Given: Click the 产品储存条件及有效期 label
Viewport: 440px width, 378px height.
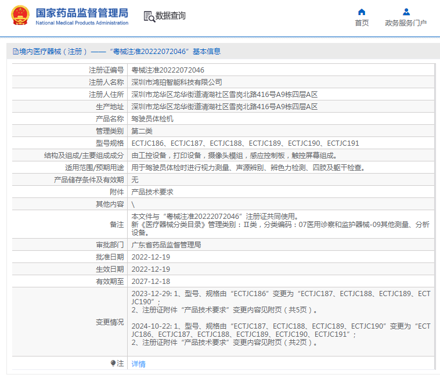Looking at the screenshot, I should tap(89, 180).
